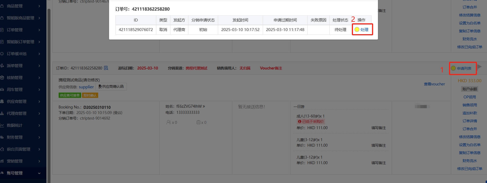Open the 查看voucher link
The image size is (487, 183).
tap(434, 84)
